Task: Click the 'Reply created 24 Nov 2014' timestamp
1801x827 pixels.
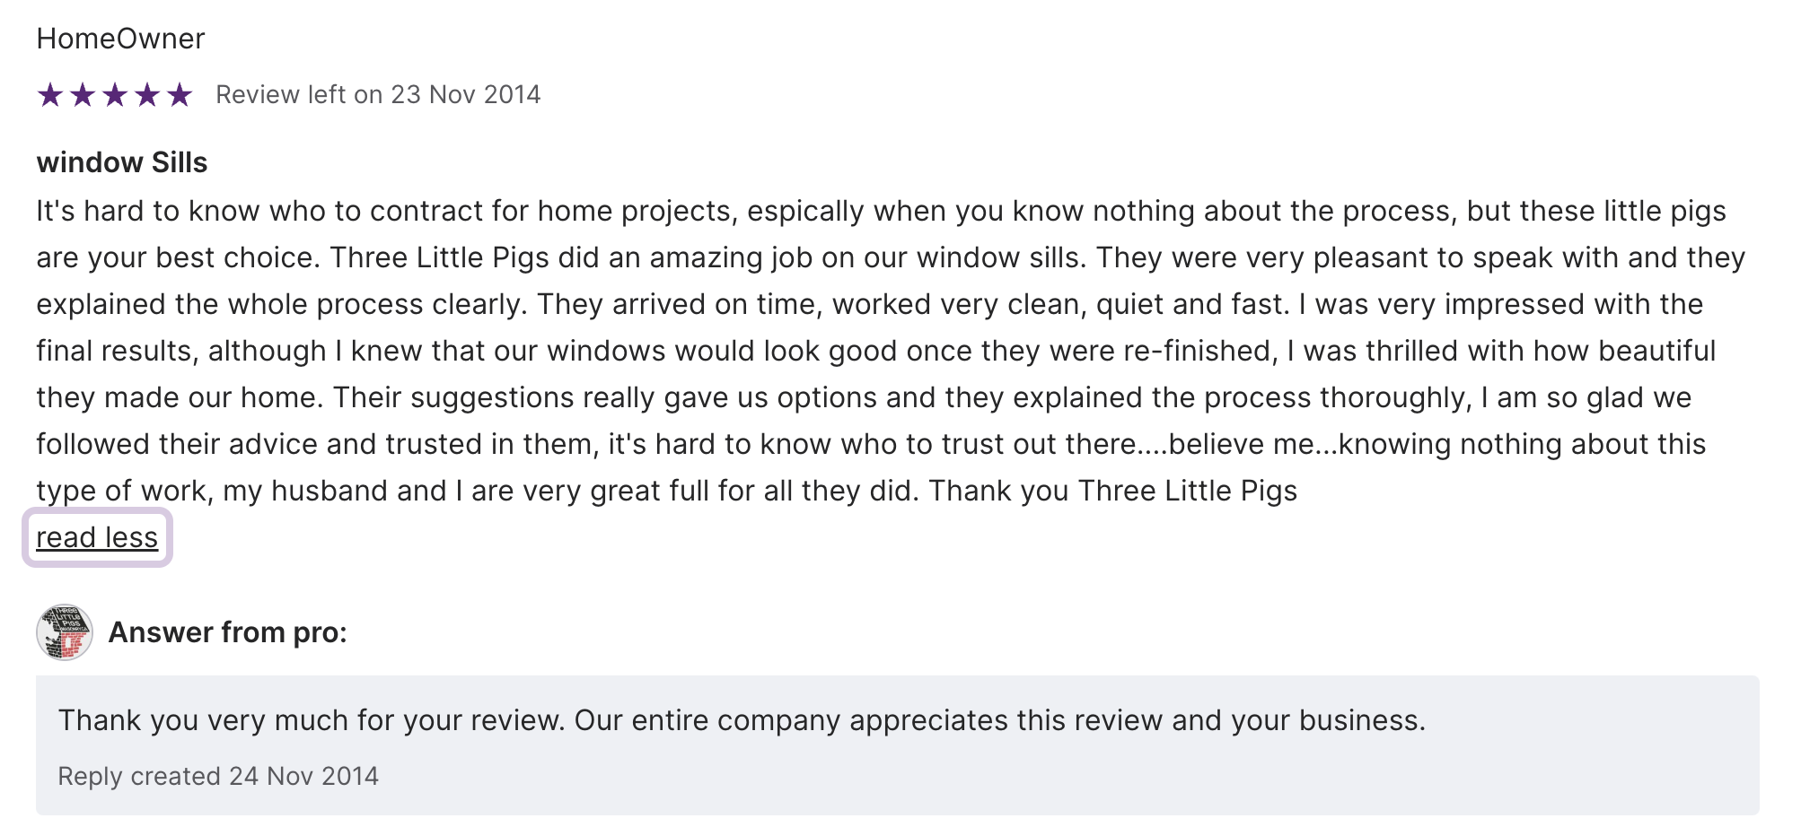Action: (218, 776)
